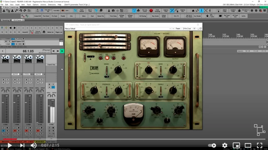Click the Redo arrow in REAPER toolbar

(x=25, y=11)
